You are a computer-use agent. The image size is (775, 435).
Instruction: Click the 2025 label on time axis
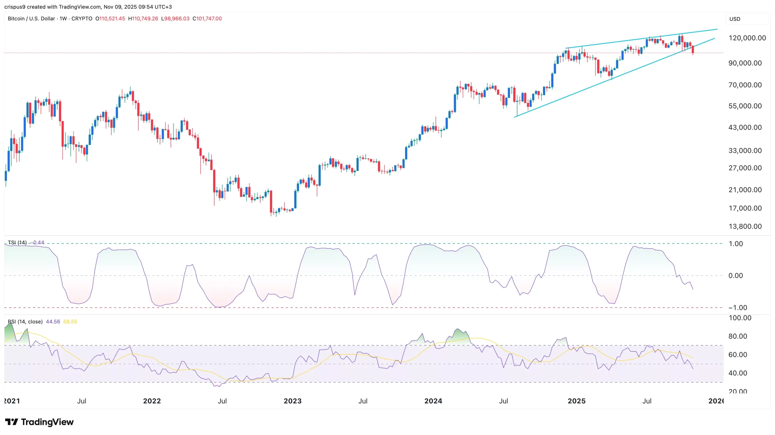click(576, 401)
